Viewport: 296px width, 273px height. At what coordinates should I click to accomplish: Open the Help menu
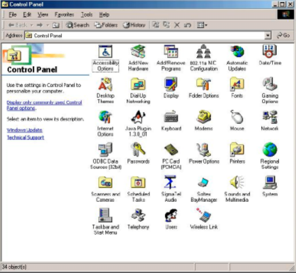pos(104,15)
